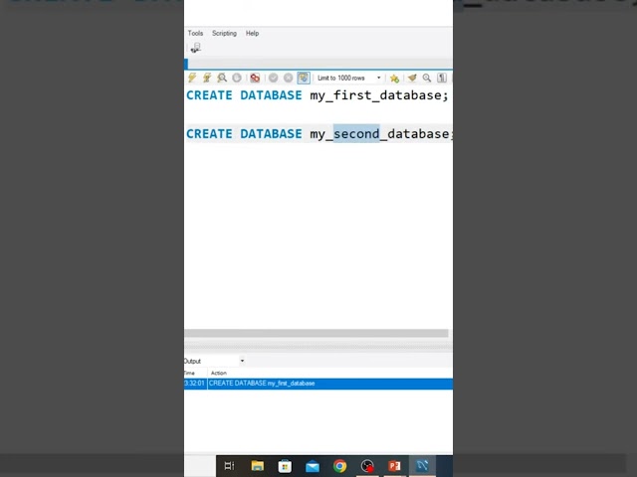Open the Mail app from the taskbar
This screenshot has width=637, height=477.
(x=313, y=466)
